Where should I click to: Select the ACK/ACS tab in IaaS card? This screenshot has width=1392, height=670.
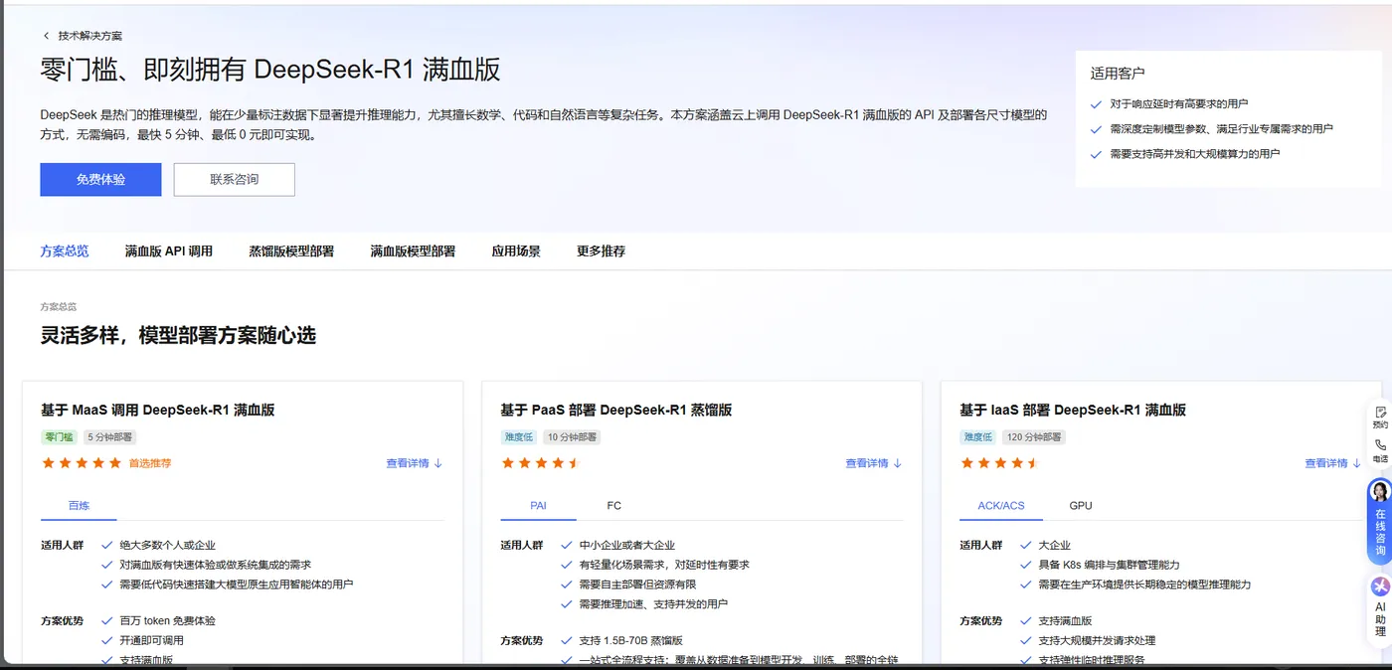coord(1001,506)
